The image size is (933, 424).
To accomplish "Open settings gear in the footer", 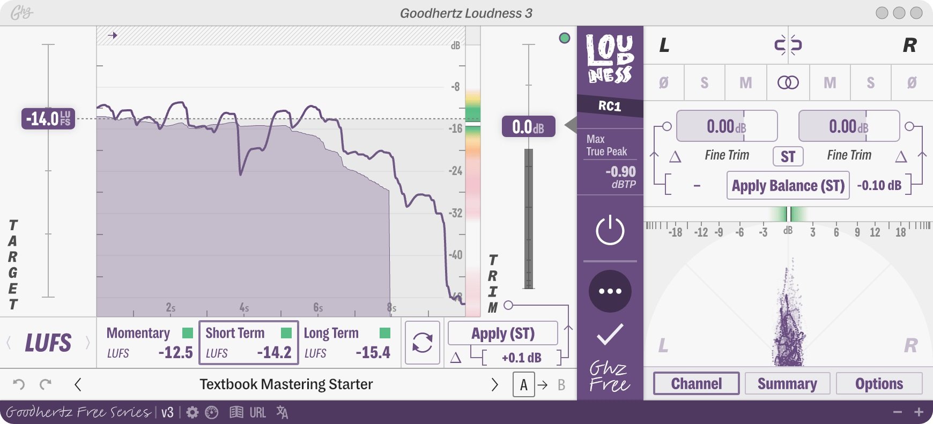I will tap(192, 412).
